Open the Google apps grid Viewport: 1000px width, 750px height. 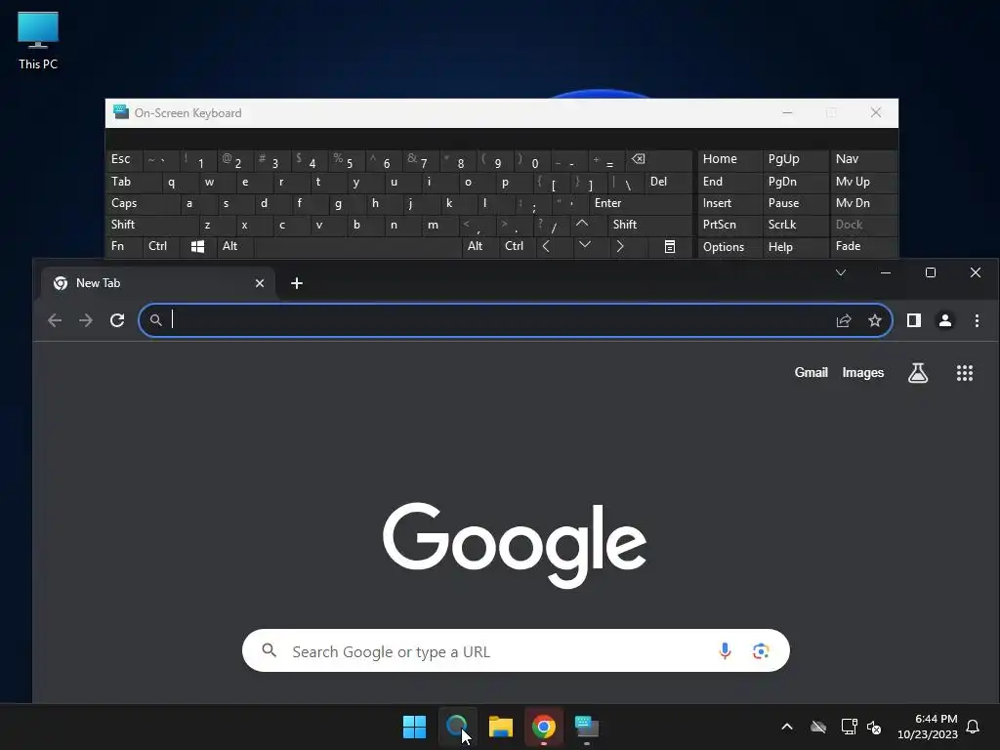965,373
